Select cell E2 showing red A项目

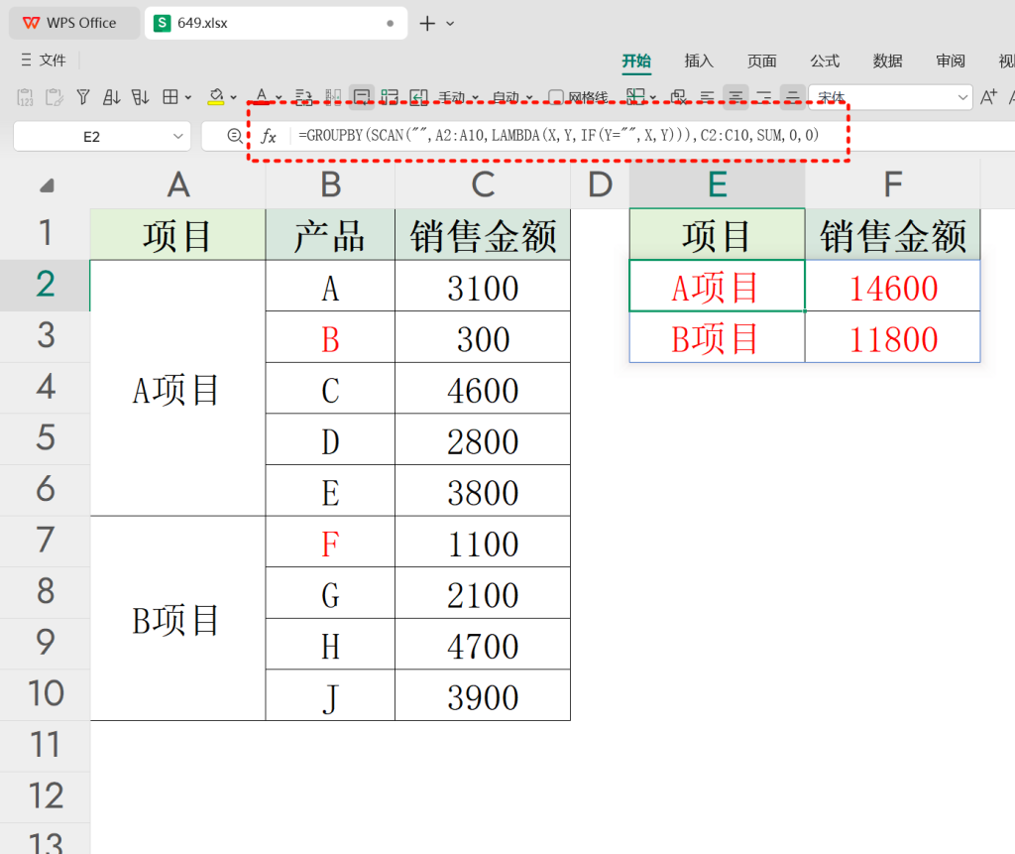point(718,286)
